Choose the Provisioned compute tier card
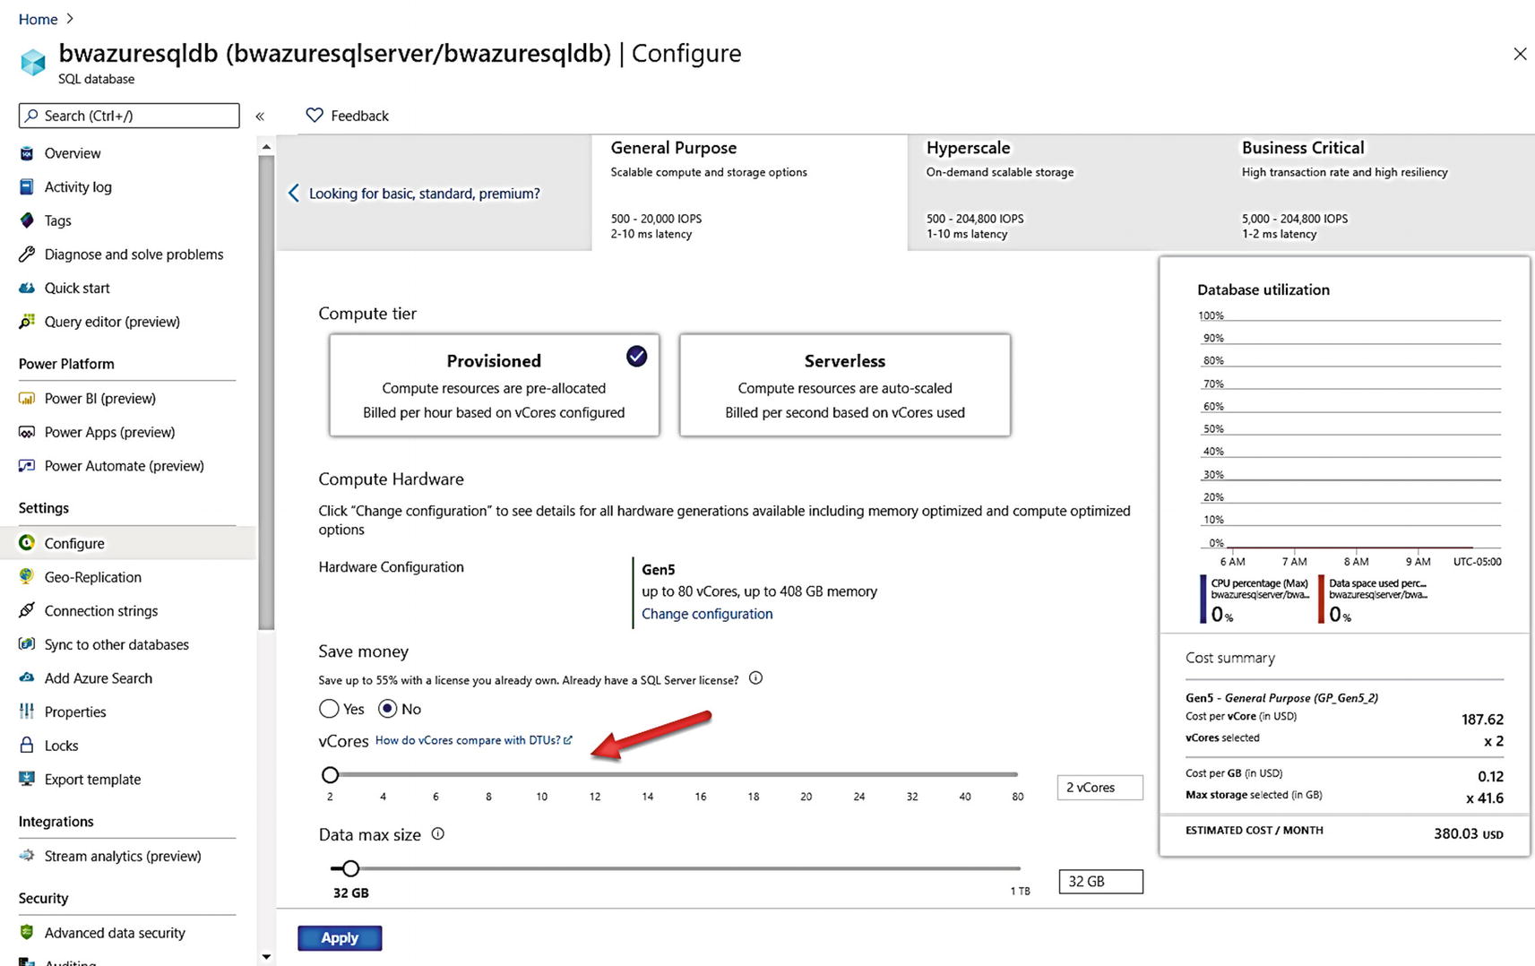 pos(494,385)
